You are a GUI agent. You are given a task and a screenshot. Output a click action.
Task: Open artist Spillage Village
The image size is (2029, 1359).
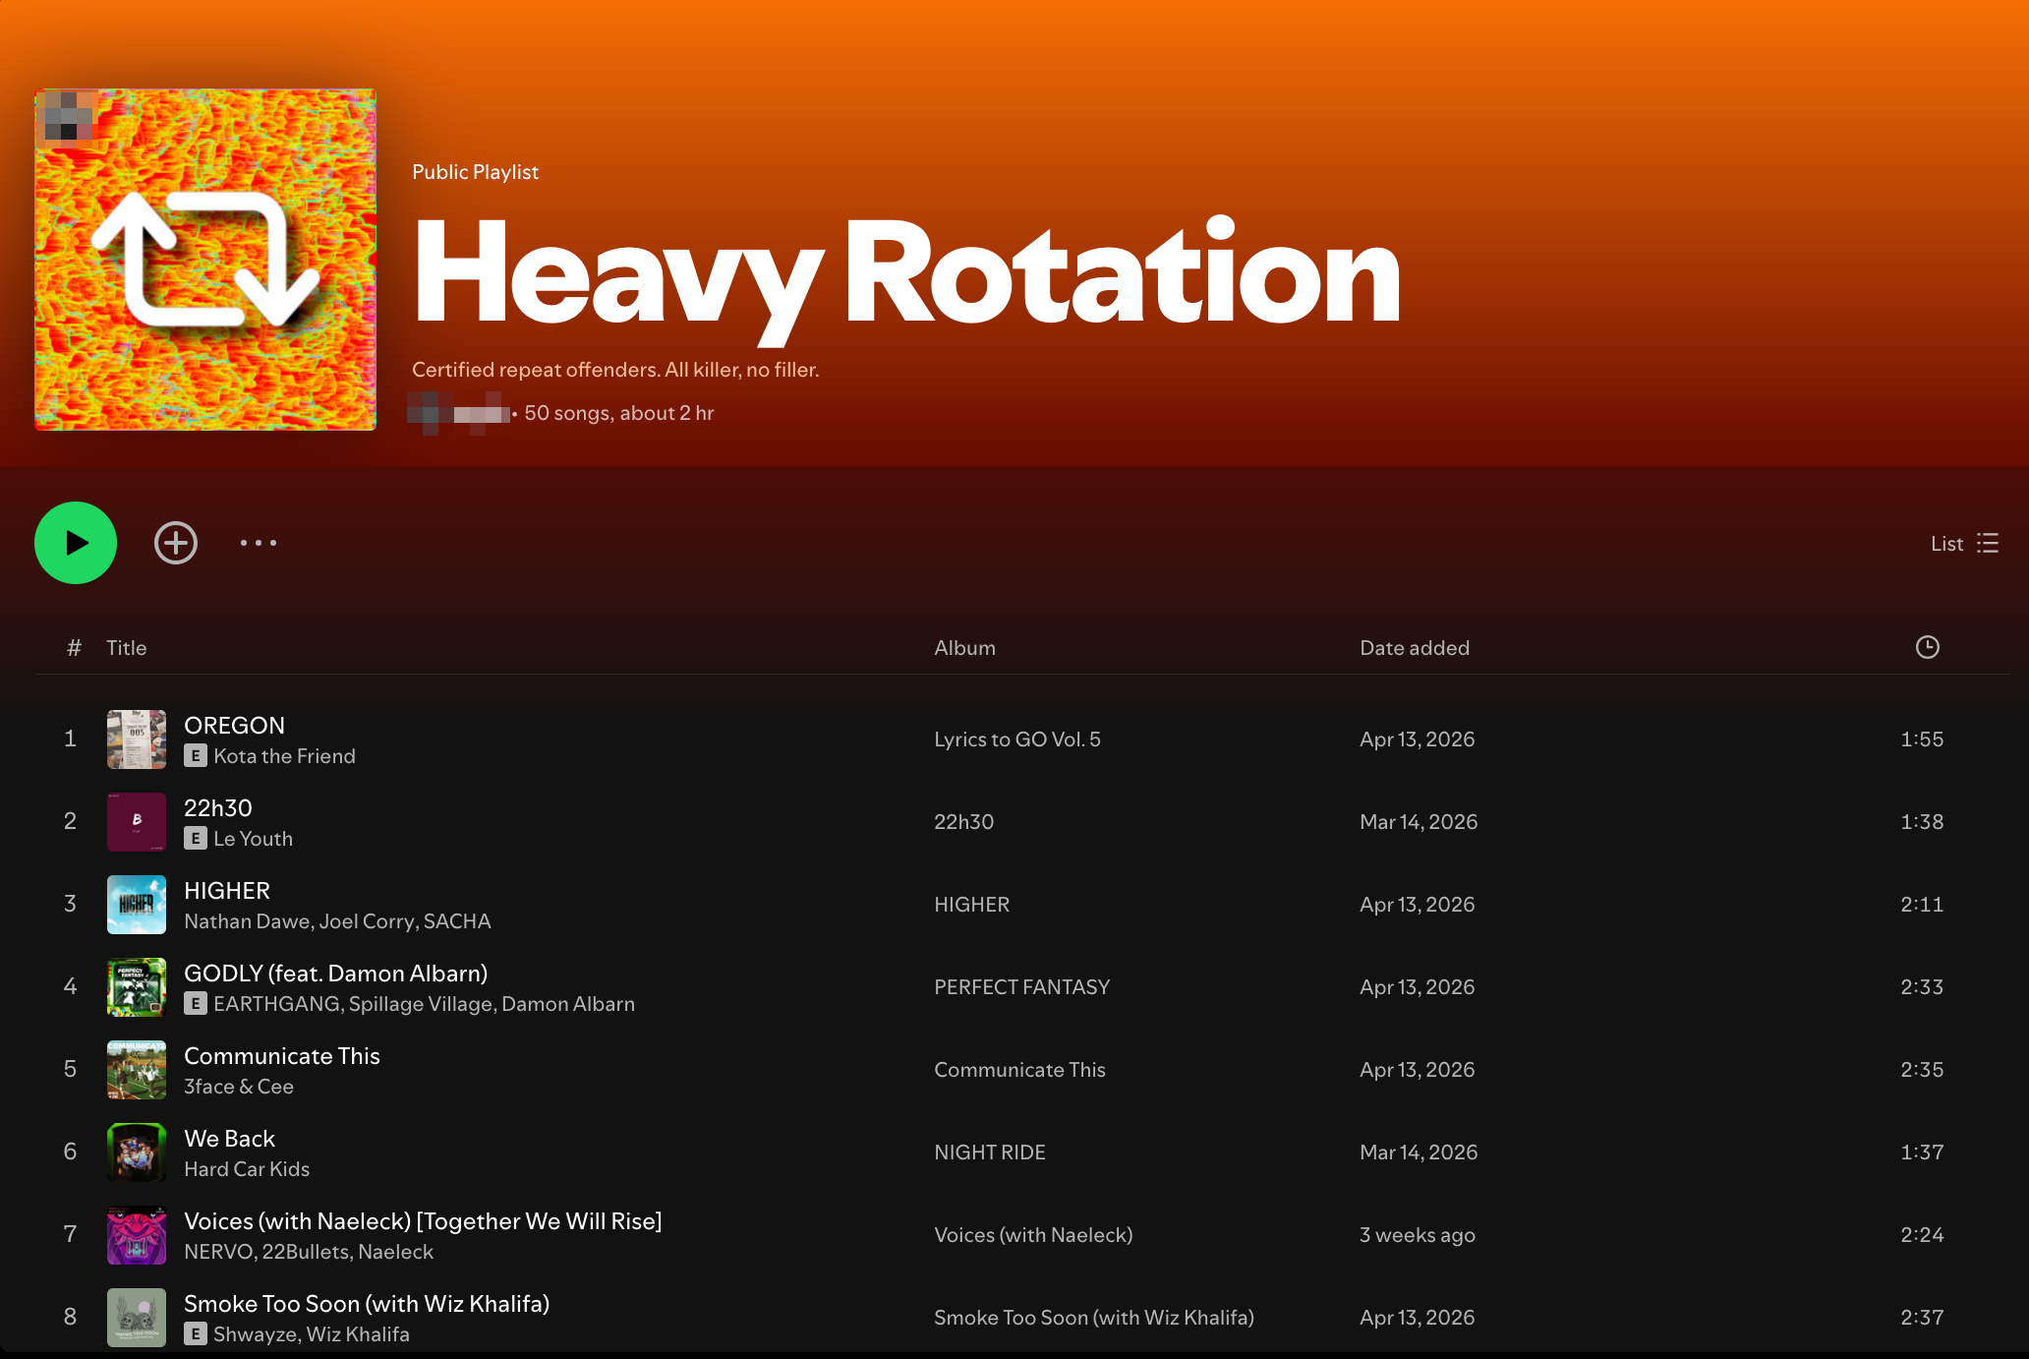click(x=422, y=1004)
